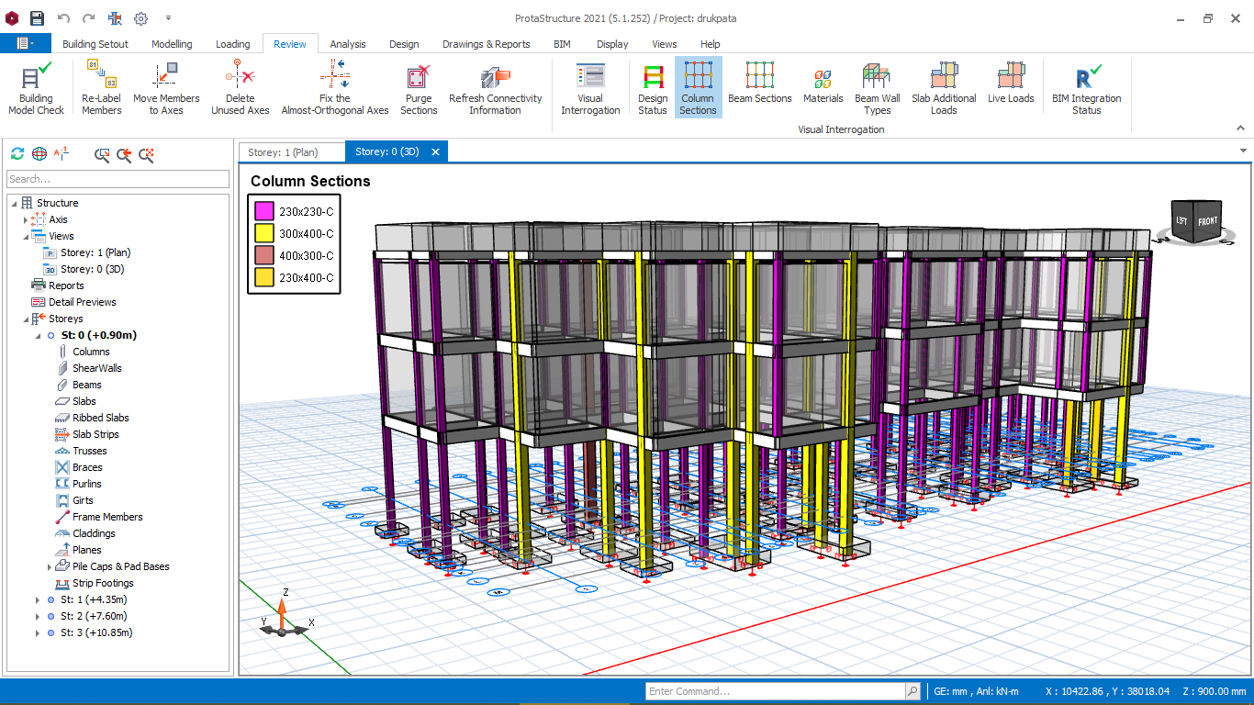The height and width of the screenshot is (705, 1254).
Task: Focus the Enter Command input box
Action: (x=775, y=691)
